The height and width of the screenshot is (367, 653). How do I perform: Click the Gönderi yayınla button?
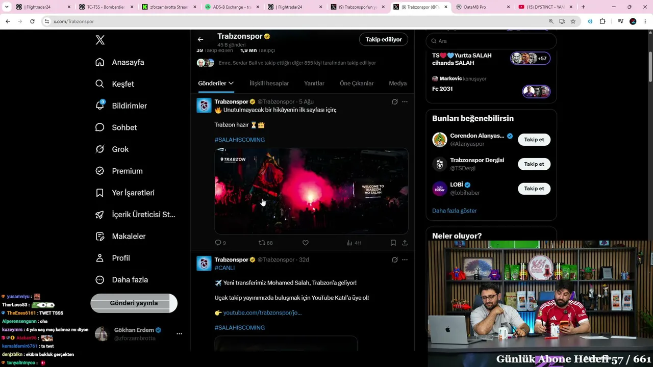pyautogui.click(x=134, y=303)
